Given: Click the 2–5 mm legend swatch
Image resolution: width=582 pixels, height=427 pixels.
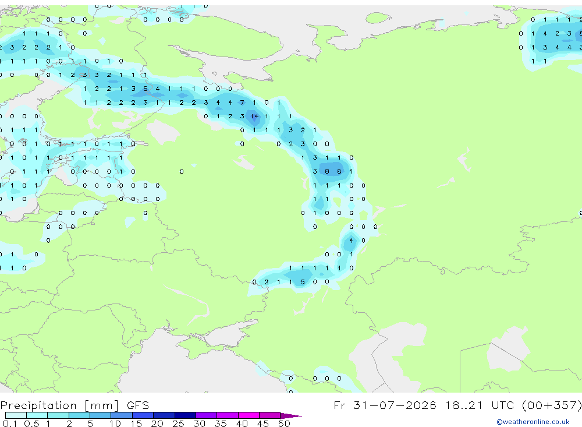Looking at the screenshot, I should 79,415.
